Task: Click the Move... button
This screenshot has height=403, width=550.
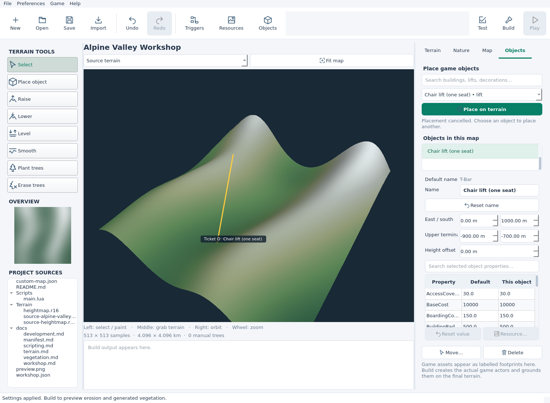Action: coord(451,352)
